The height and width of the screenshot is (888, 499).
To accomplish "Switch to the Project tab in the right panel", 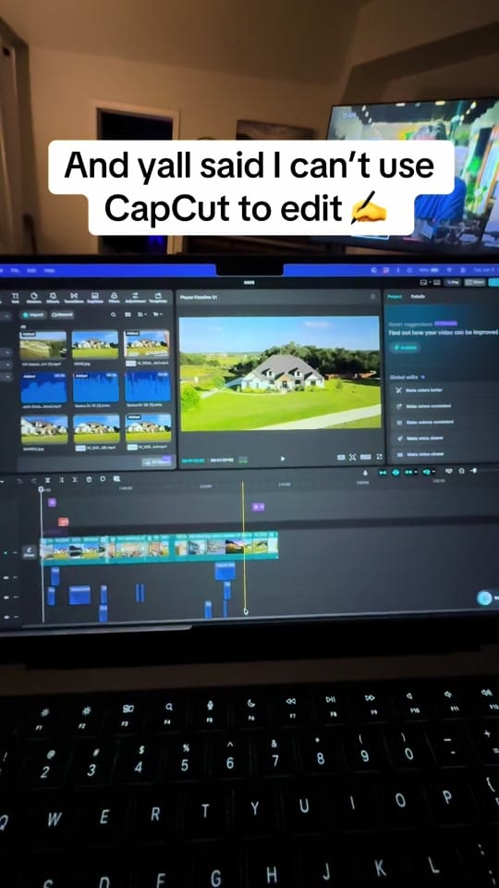I will pyautogui.click(x=395, y=296).
